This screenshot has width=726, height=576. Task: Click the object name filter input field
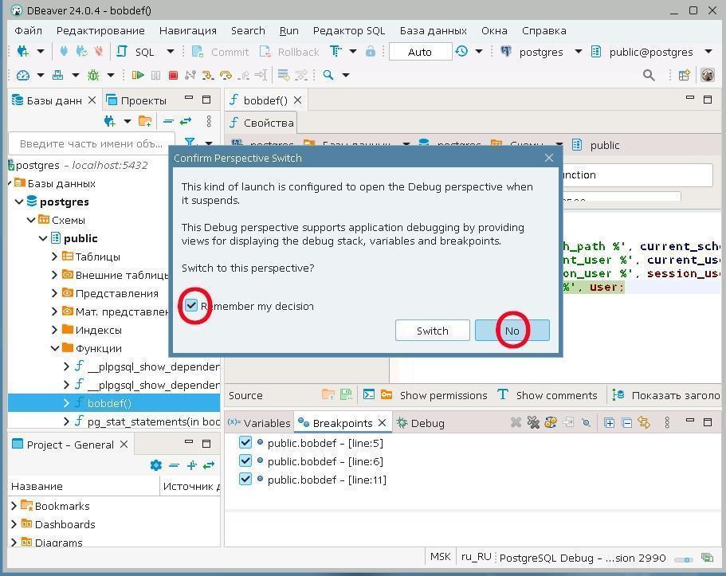(91, 143)
